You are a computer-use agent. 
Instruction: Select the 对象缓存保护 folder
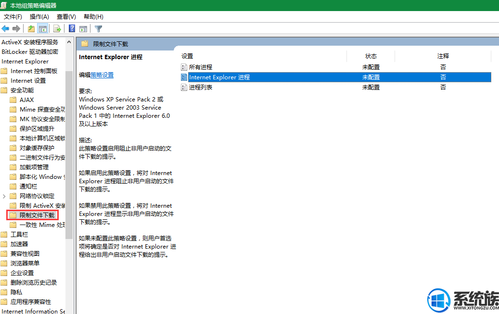pos(32,148)
